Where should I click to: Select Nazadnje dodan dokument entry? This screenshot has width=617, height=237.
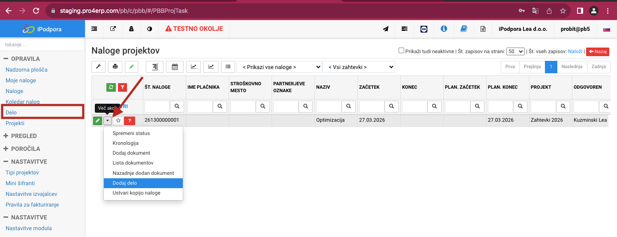pos(143,173)
